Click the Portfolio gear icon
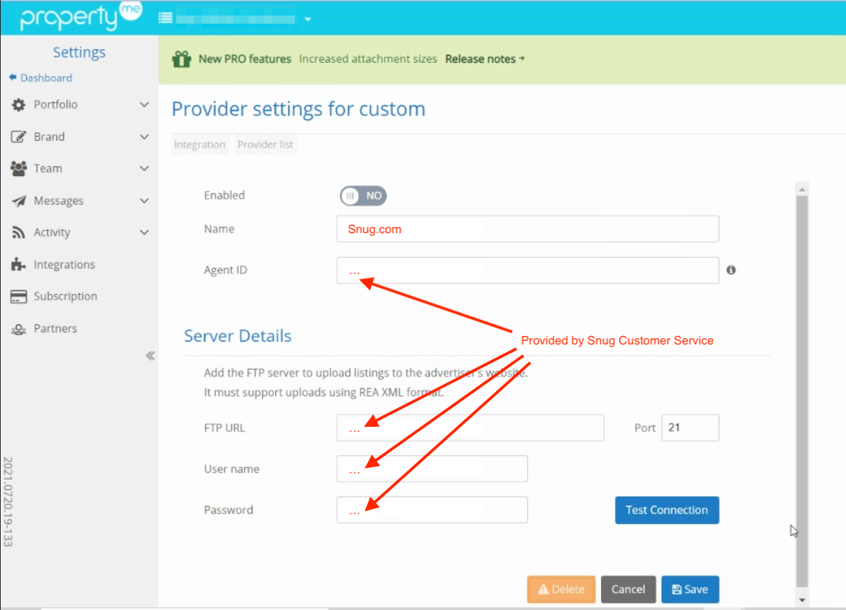The image size is (846, 610). 18,105
